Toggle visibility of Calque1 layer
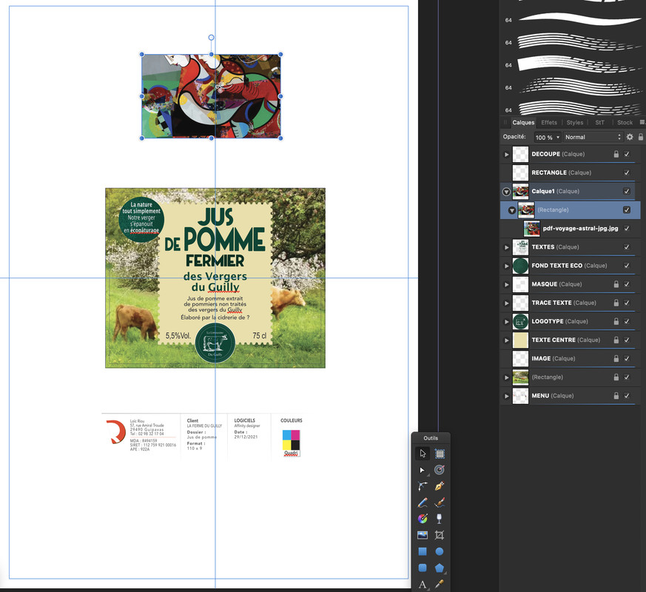The height and width of the screenshot is (592, 646). click(x=627, y=191)
